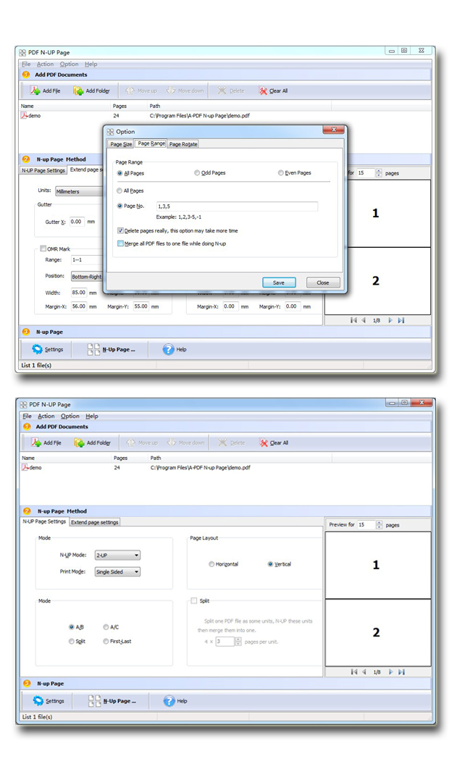Open File menu in window behind Option dialog
Viewport: 449px width, 780px height.
(26, 64)
